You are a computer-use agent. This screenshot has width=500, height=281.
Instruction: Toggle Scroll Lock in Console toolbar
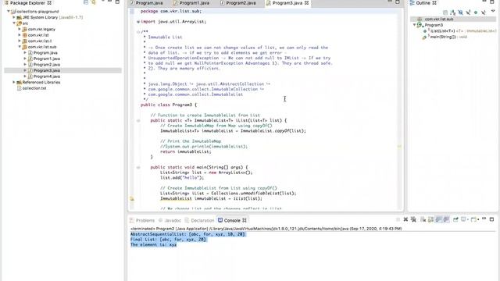click(430, 219)
